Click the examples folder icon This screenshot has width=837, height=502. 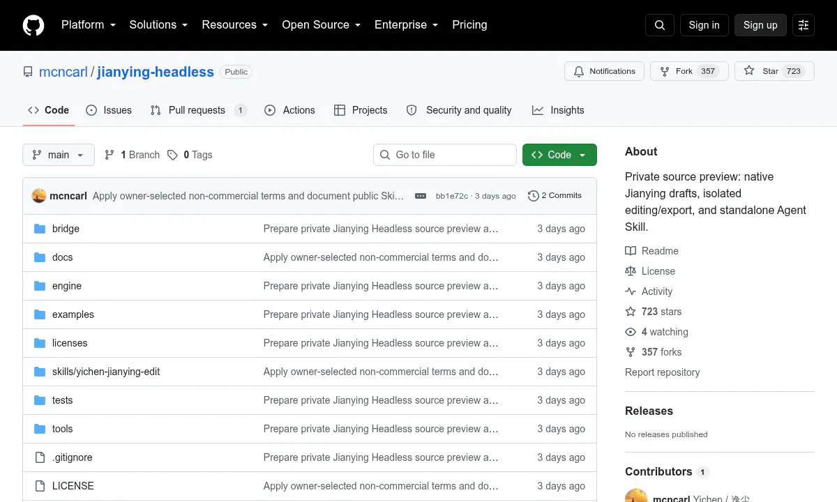click(40, 314)
